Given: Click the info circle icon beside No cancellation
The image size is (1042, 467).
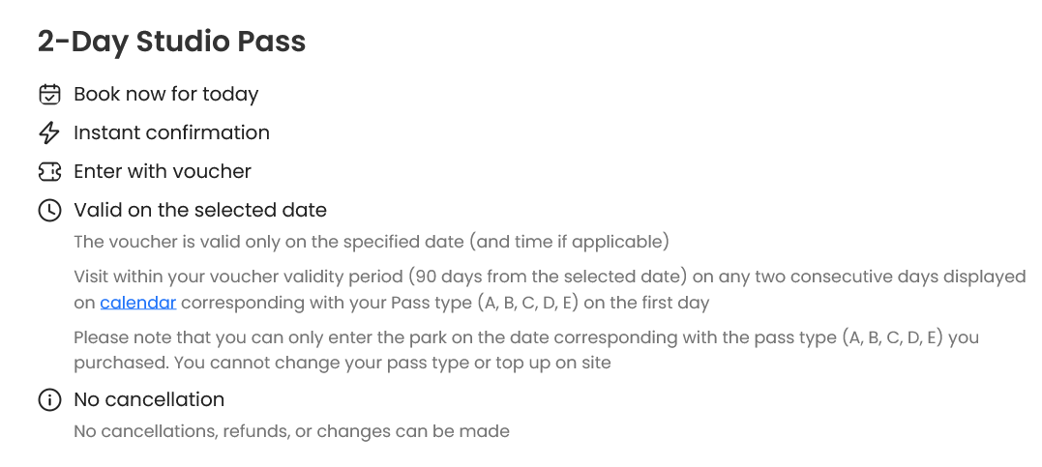Looking at the screenshot, I should (50, 400).
